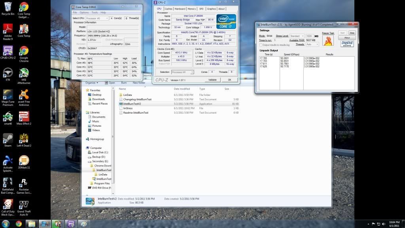Select the avast! Free Antivirus desktop icon
This screenshot has width=405, height=228.
[x=24, y=98]
